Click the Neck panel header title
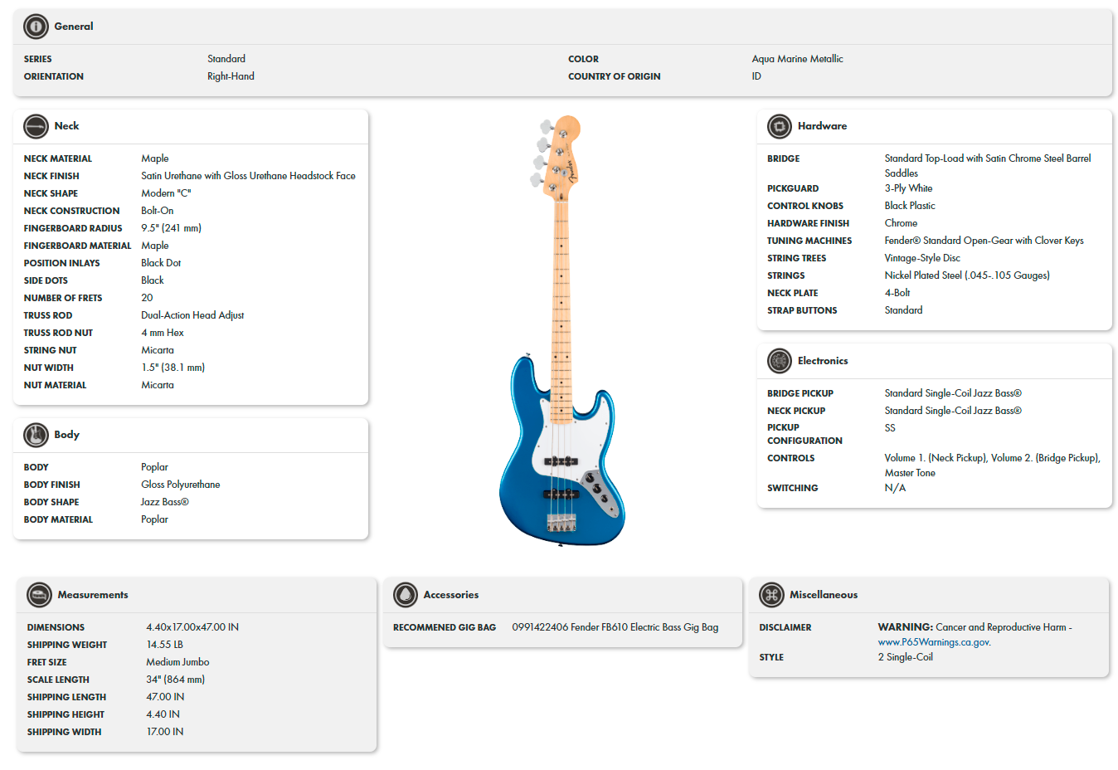 (x=67, y=126)
